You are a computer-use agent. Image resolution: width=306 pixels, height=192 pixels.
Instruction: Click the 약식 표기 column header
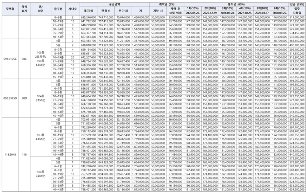click(x=24, y=9)
